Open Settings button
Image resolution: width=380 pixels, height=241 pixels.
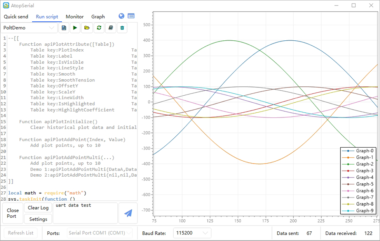click(38, 219)
